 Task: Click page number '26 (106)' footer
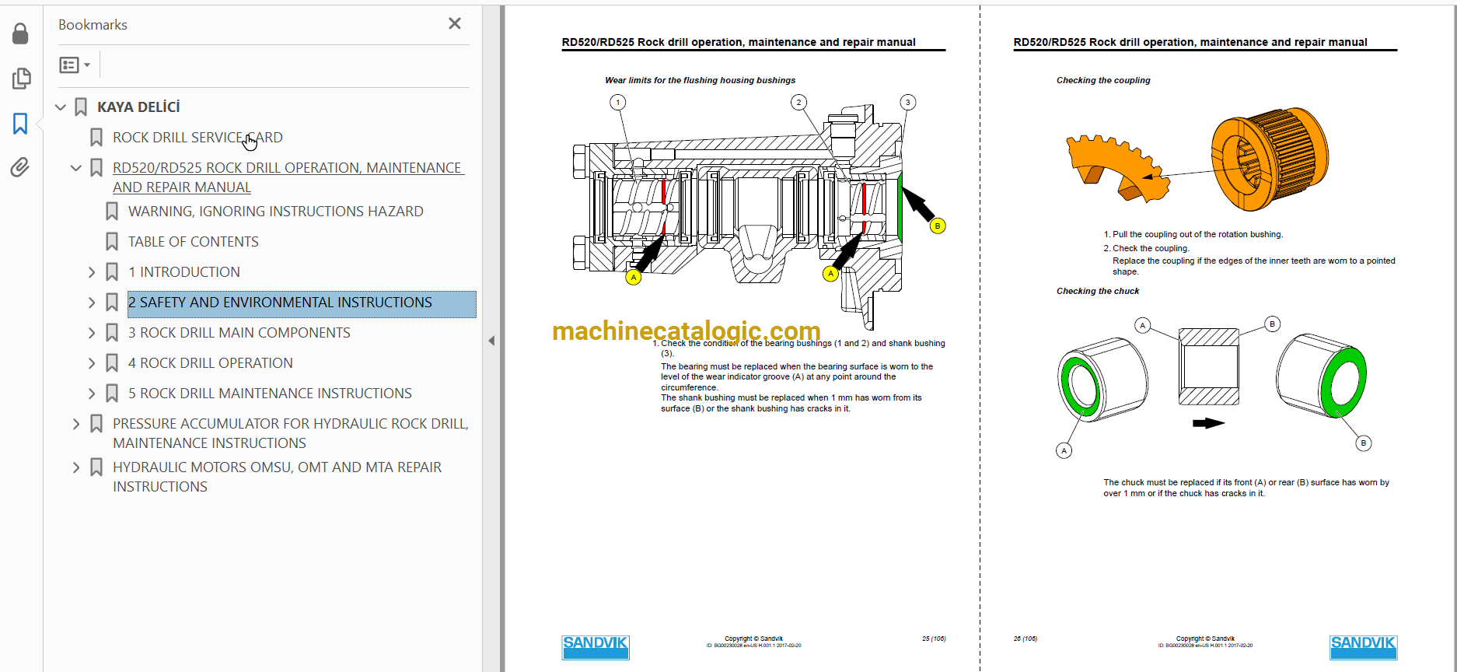click(x=1025, y=639)
